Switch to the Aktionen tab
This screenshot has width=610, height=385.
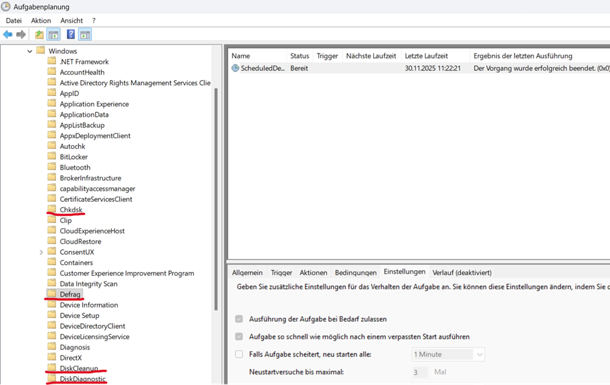point(313,273)
